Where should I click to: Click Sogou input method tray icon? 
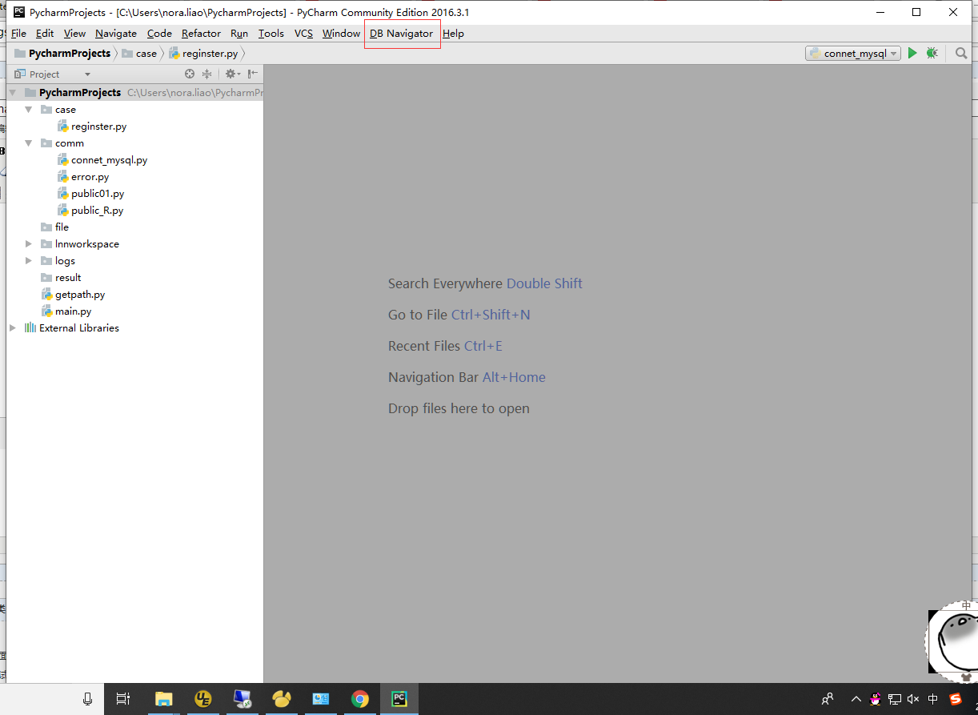pyautogui.click(x=956, y=699)
